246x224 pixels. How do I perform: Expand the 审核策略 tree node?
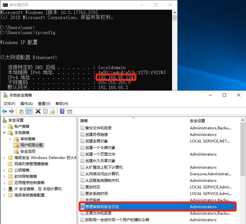(x=10, y=139)
